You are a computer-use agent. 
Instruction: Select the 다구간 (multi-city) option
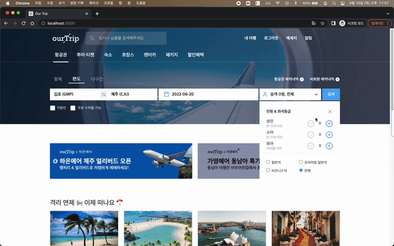click(x=97, y=79)
